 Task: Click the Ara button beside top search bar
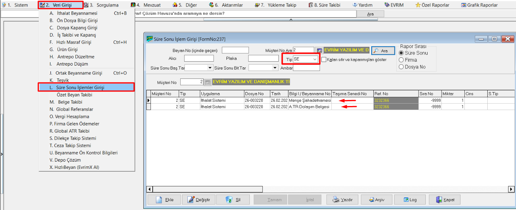[x=370, y=14]
